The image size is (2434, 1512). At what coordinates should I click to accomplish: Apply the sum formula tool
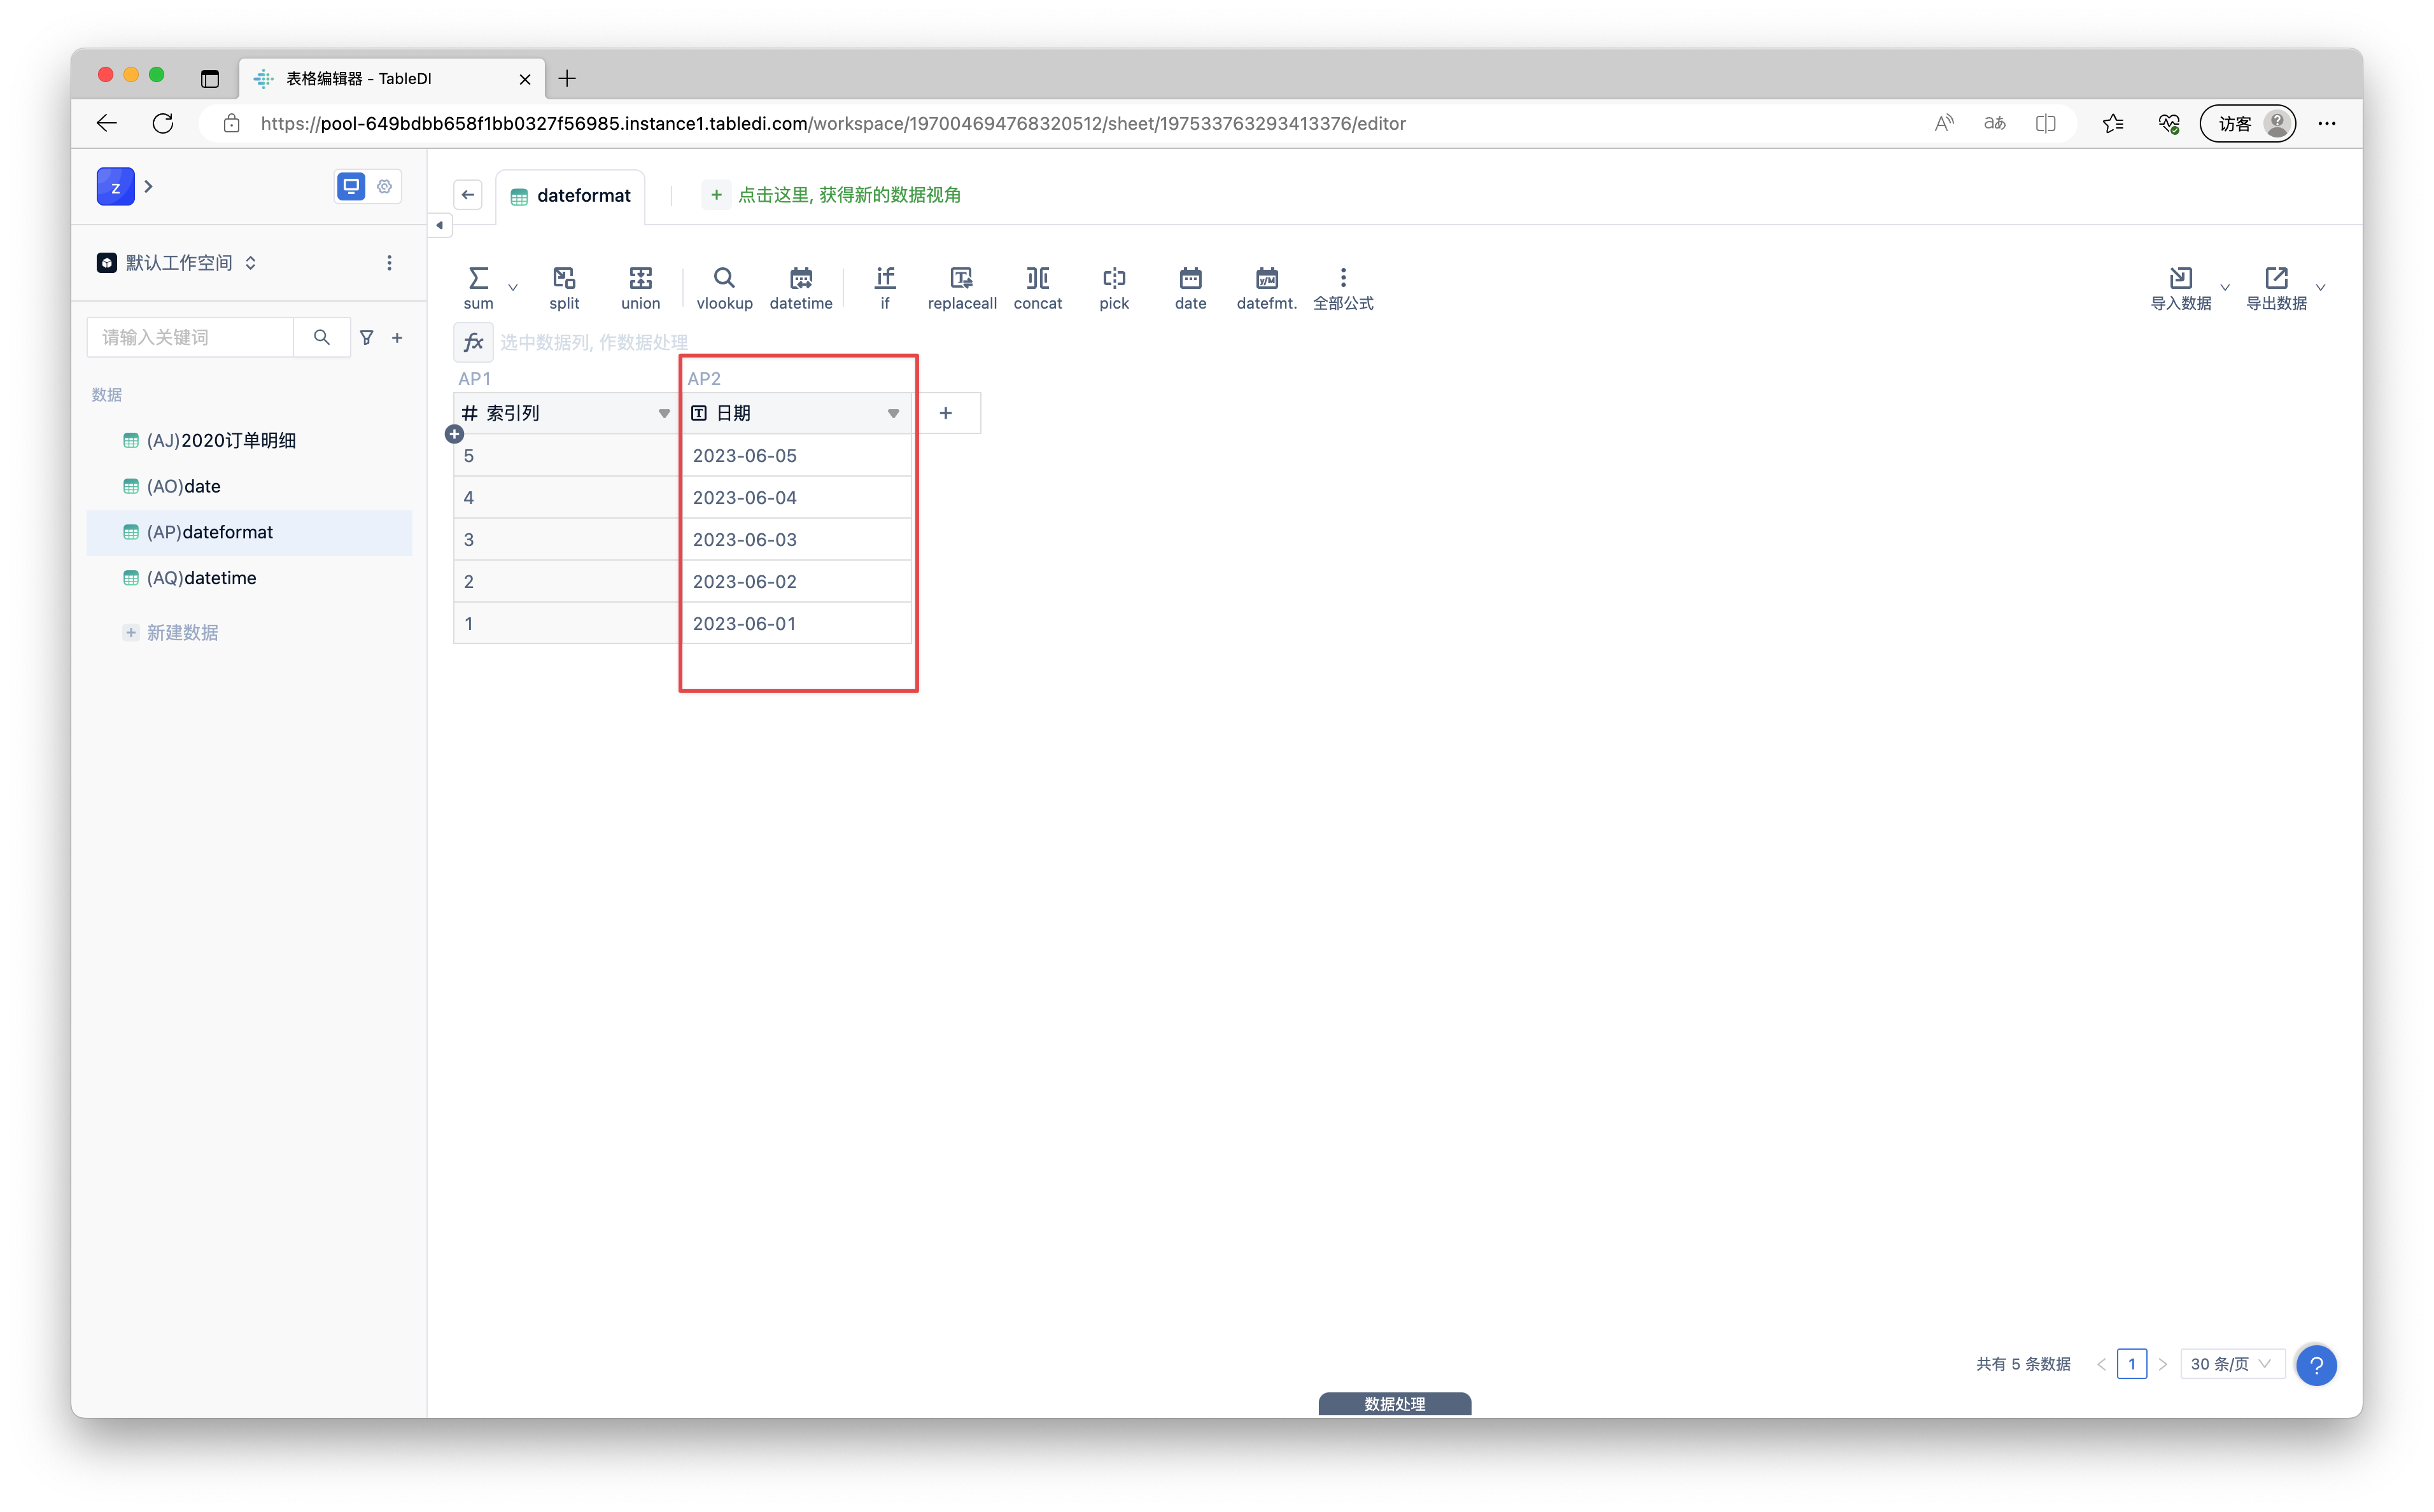click(x=478, y=288)
